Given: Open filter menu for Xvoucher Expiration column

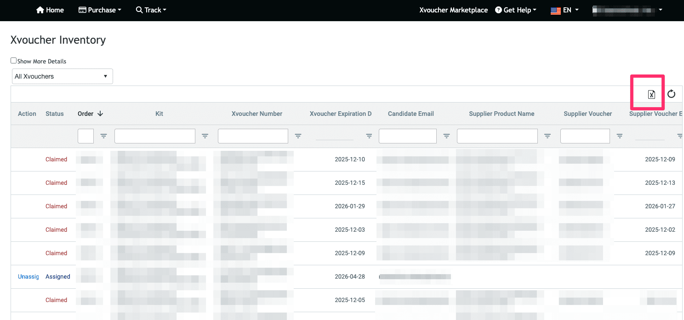Looking at the screenshot, I should tap(369, 136).
